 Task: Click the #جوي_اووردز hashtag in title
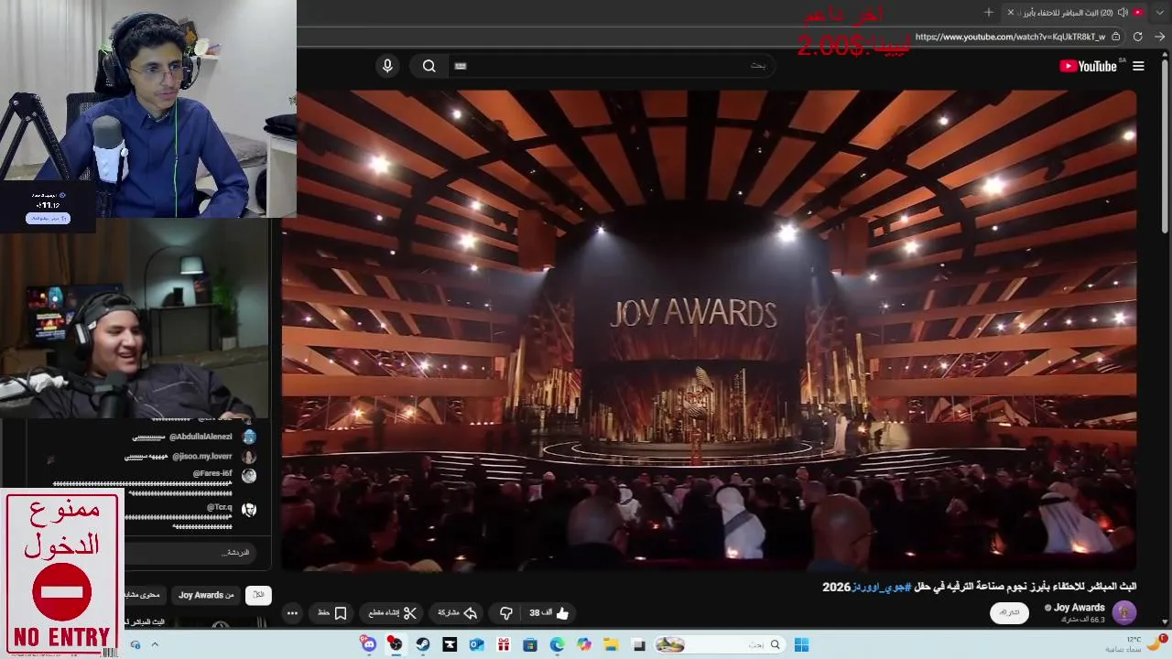tap(881, 587)
